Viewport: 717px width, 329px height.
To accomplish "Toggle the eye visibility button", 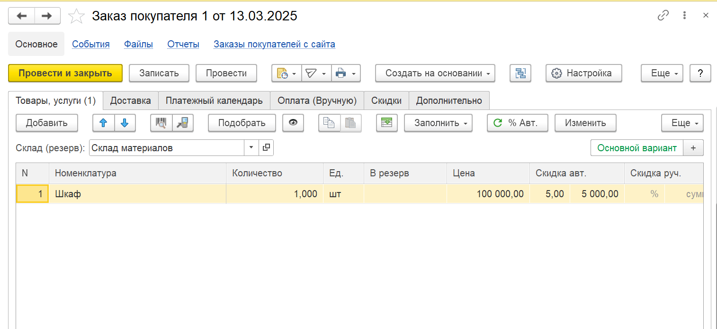I will coord(293,123).
